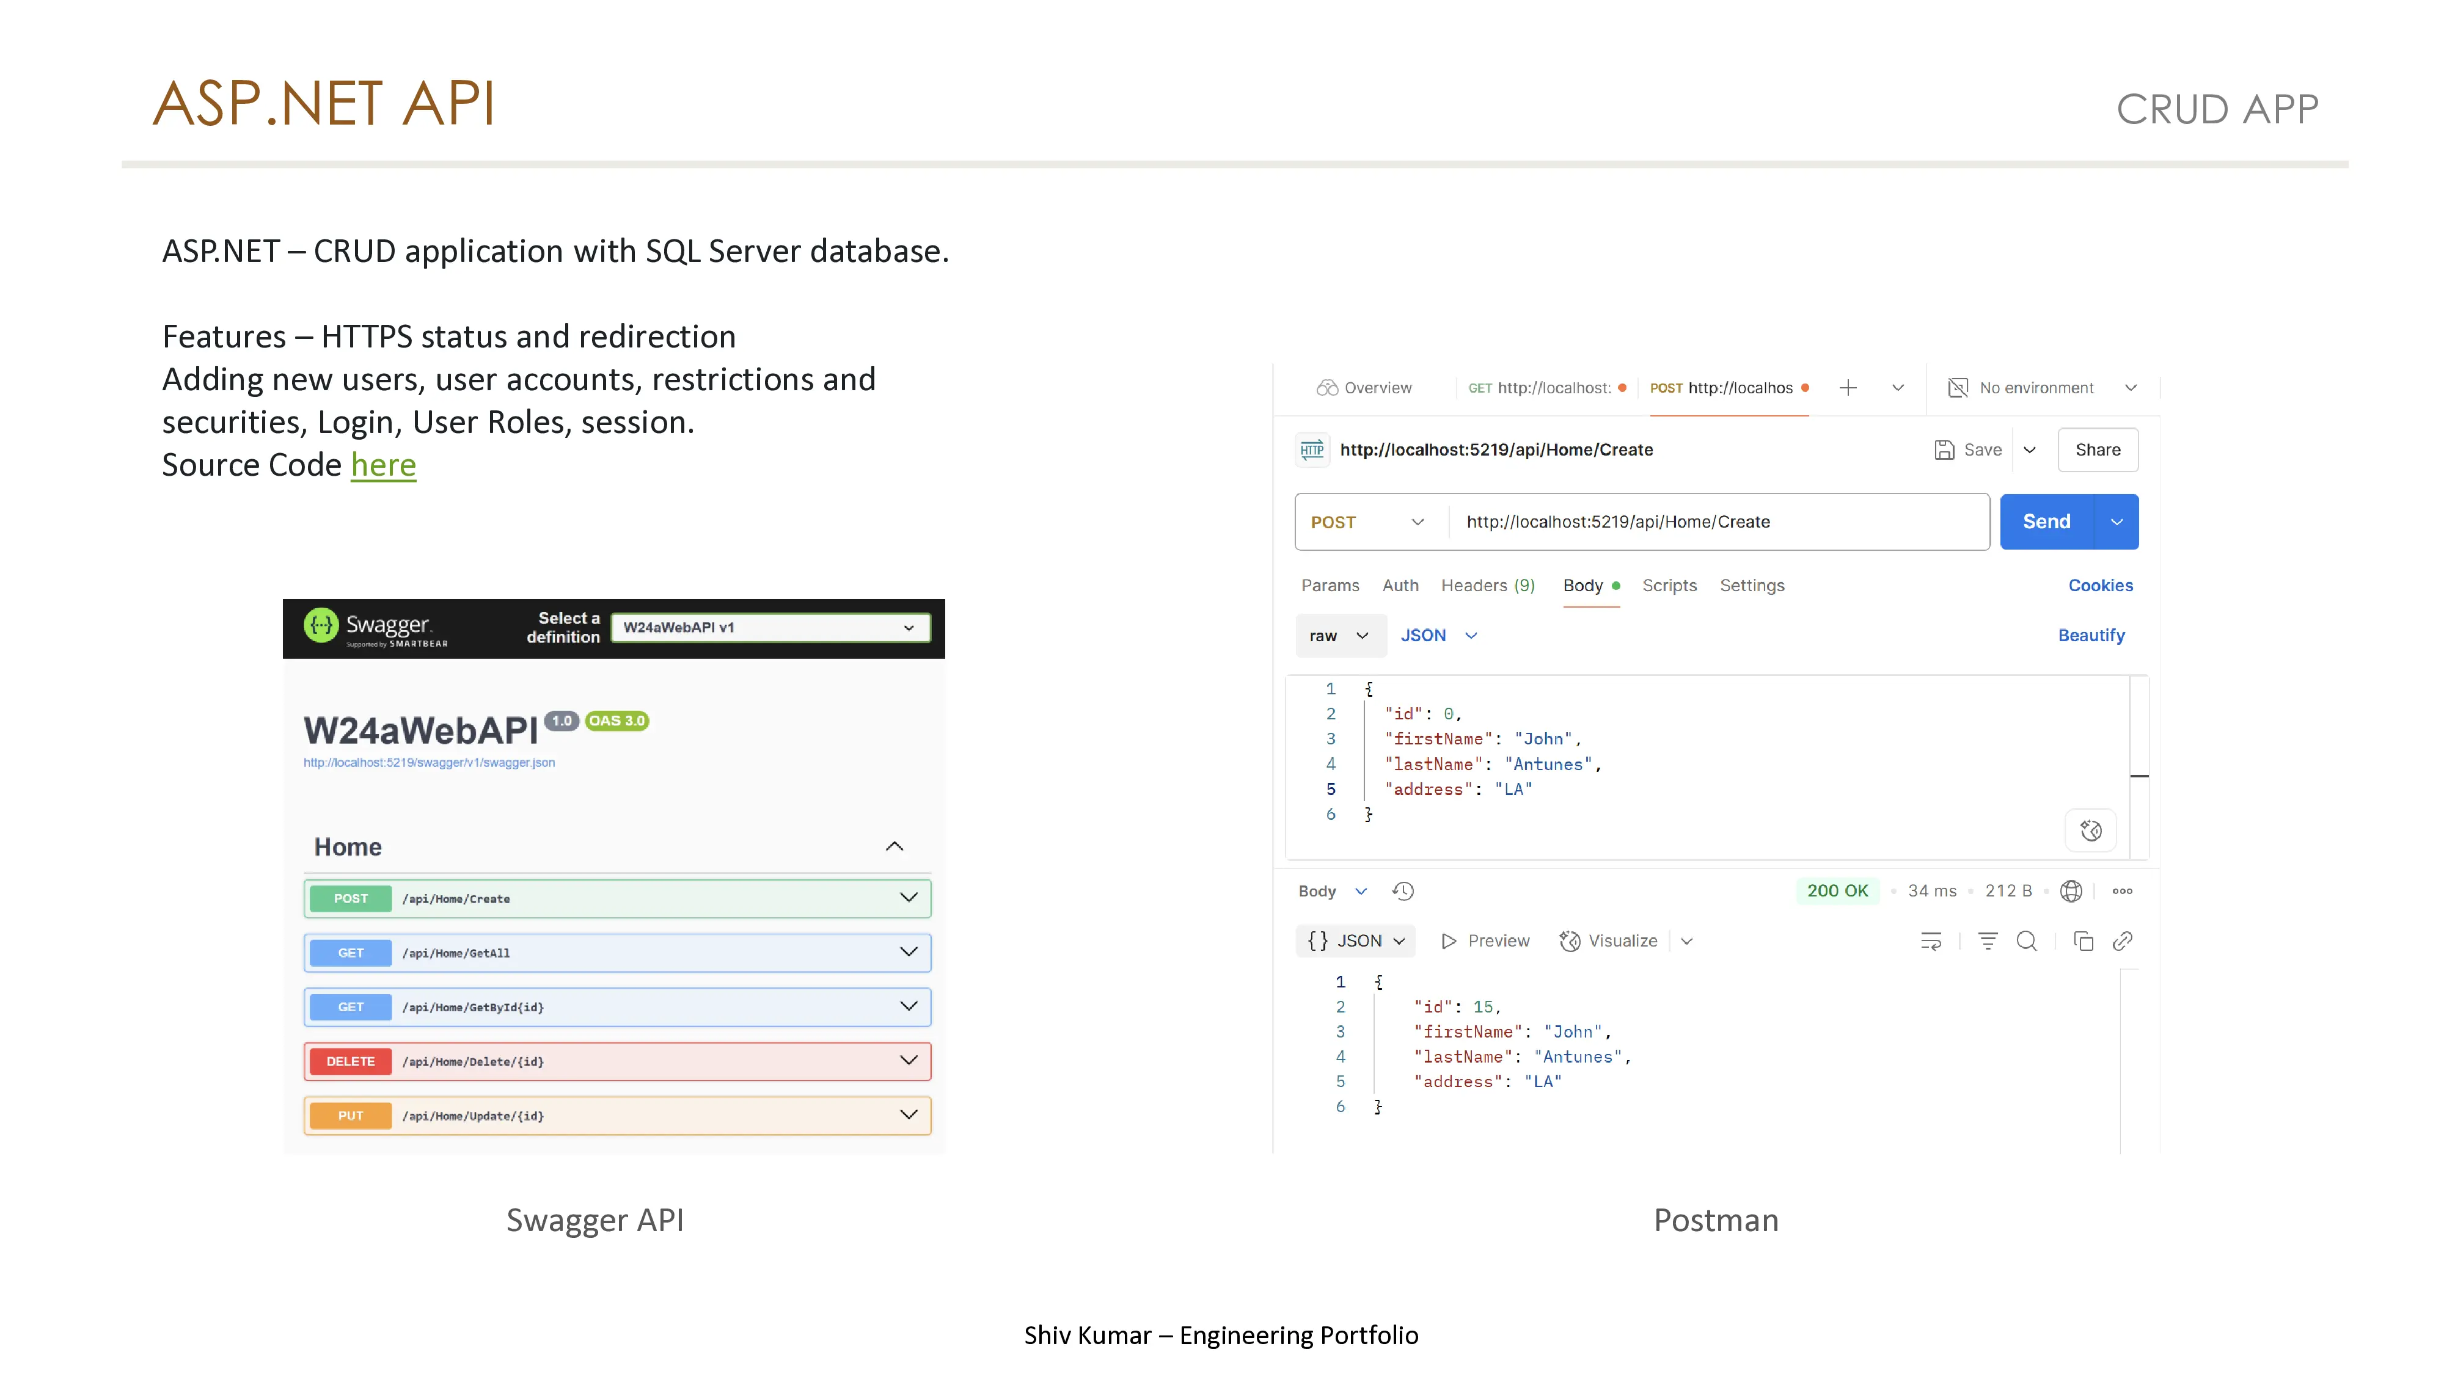Open the Scripts tab
The height and width of the screenshot is (1374, 2444).
click(x=1669, y=585)
